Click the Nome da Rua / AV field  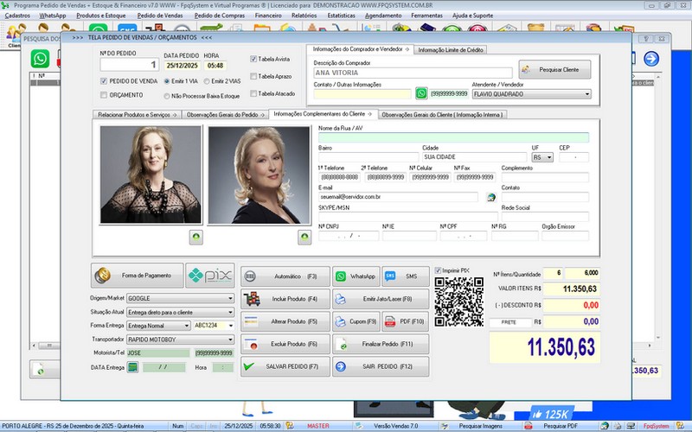(x=453, y=137)
